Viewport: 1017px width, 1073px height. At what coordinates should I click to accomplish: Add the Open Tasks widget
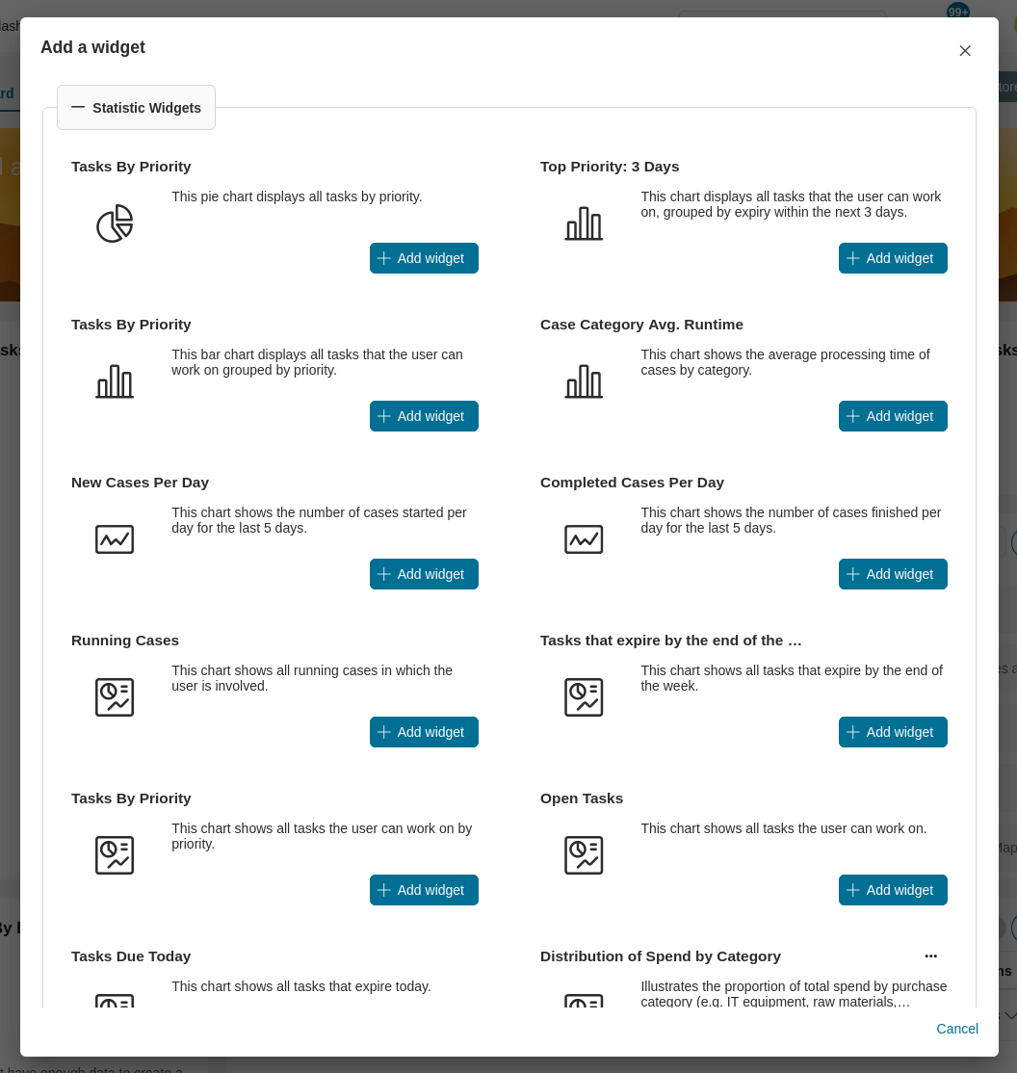click(x=893, y=890)
